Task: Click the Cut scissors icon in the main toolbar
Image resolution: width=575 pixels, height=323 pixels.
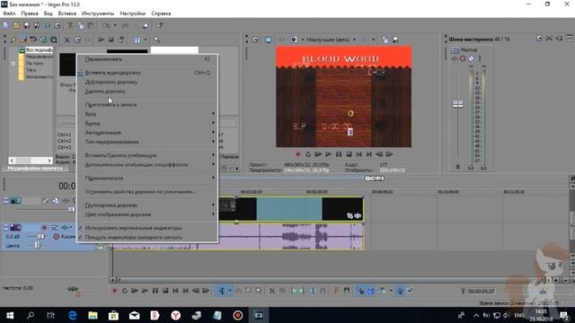Action: (x=70, y=25)
